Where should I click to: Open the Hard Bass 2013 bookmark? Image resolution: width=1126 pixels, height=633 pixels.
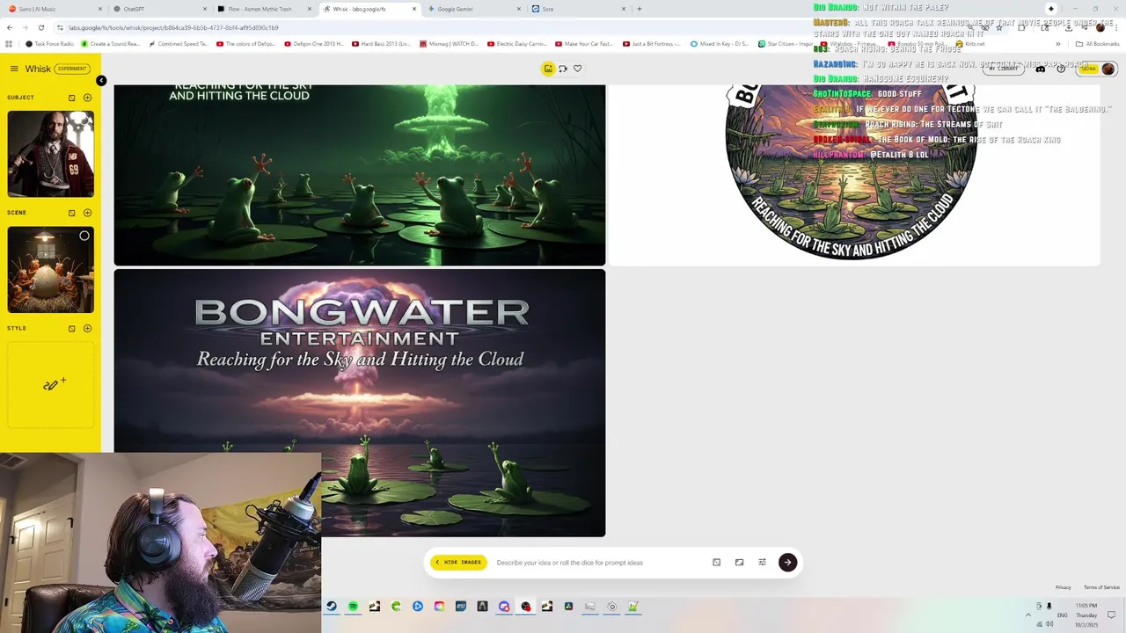click(380, 44)
